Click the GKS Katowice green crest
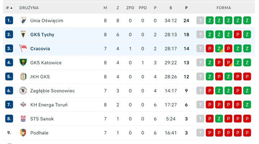Screen dimensions: 259x144 [23, 63]
